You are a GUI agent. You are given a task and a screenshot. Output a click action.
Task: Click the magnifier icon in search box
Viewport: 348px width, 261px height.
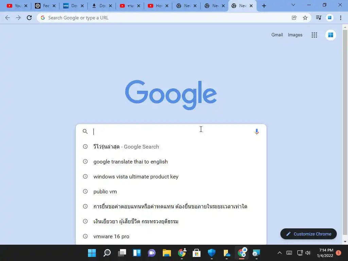pos(85,132)
